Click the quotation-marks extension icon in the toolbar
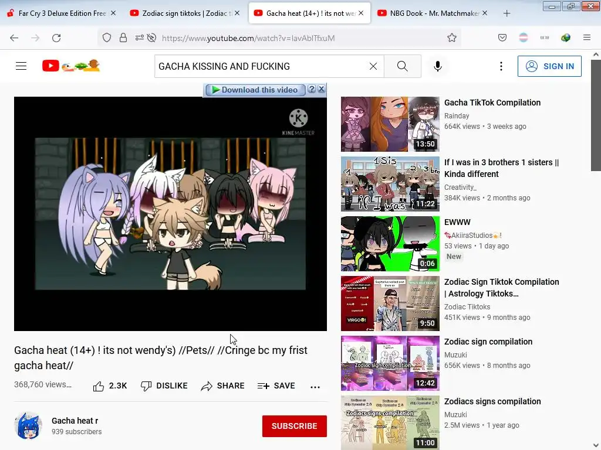601x450 pixels. [545, 38]
